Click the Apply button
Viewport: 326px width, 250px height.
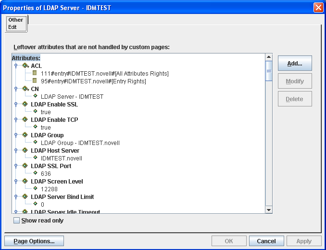pos(304,241)
